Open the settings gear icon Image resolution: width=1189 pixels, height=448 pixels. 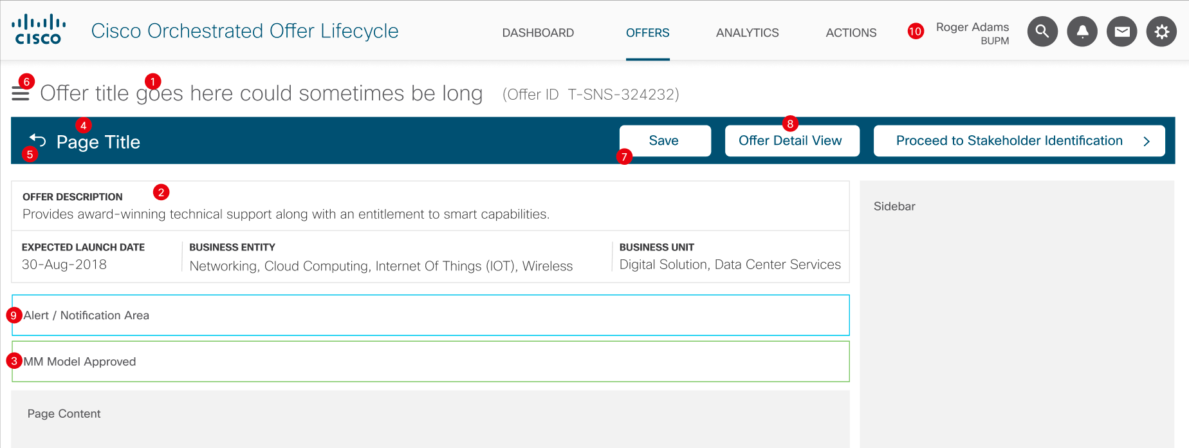click(x=1161, y=32)
